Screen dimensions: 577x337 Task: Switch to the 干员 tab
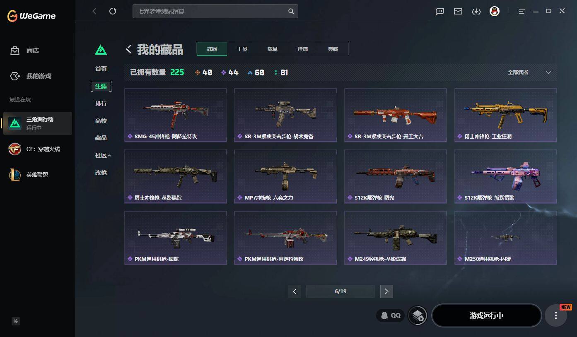[x=242, y=49]
